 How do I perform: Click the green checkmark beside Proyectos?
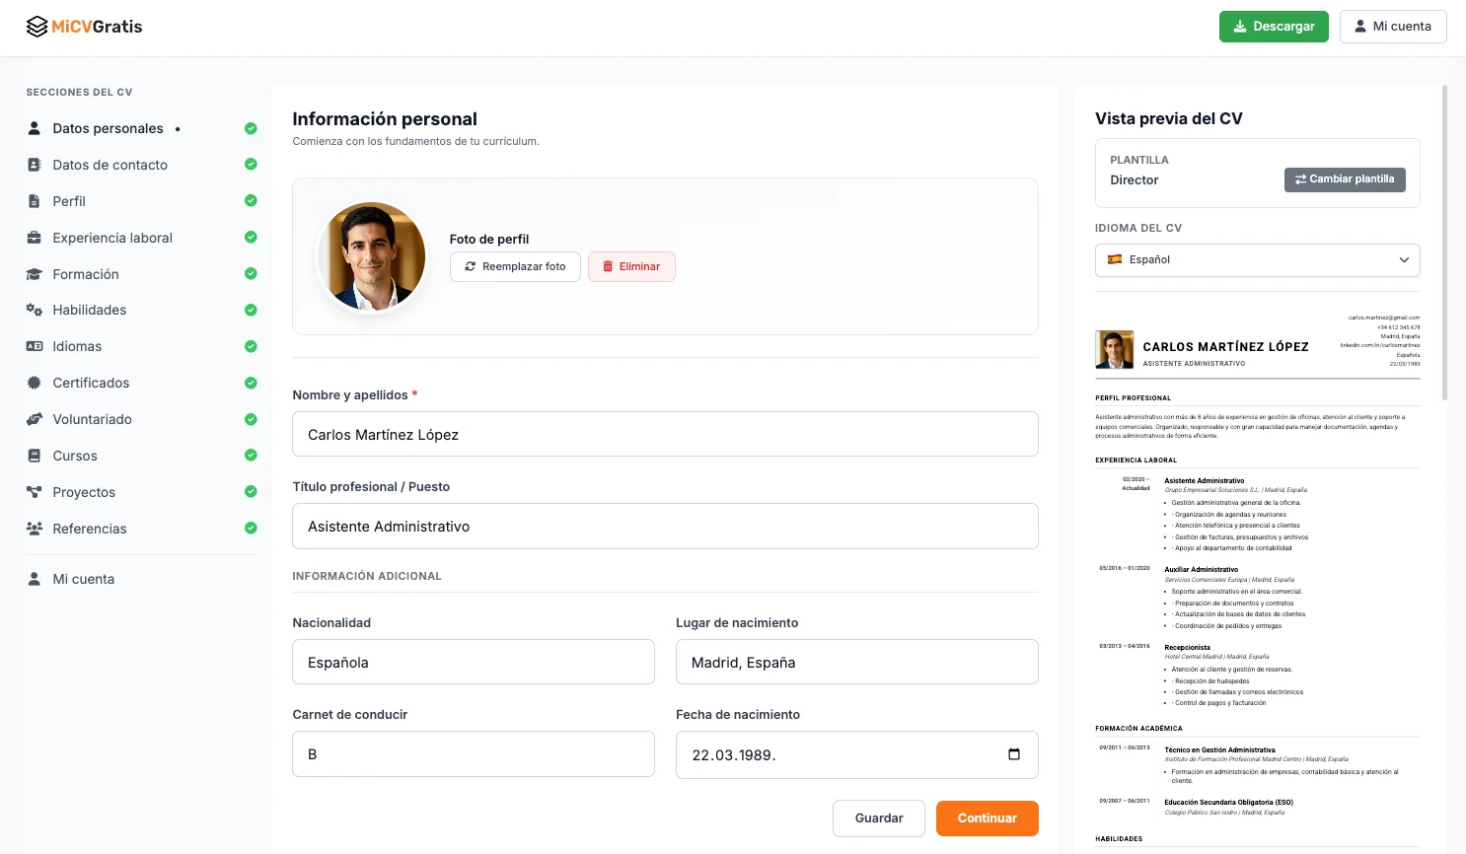[x=251, y=492]
